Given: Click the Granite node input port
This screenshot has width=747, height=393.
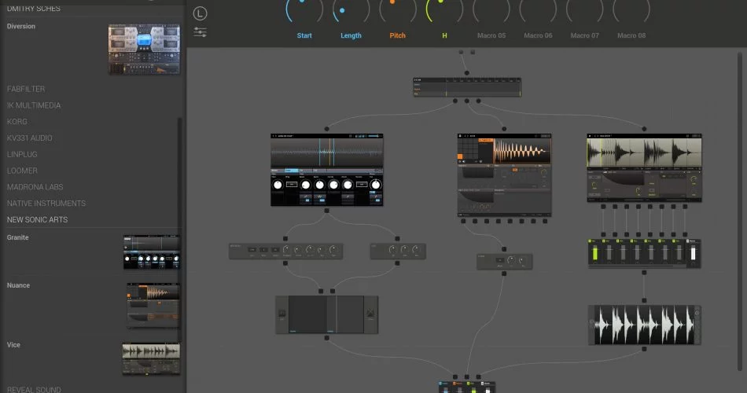Looking at the screenshot, I should click(327, 129).
